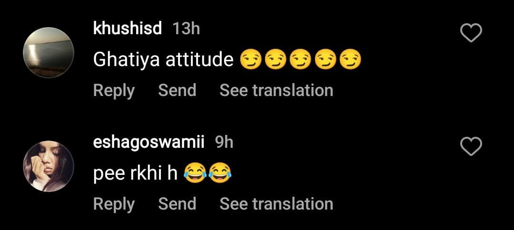
Task: Click the first laughing-crying emoji
Action: pyautogui.click(x=193, y=174)
